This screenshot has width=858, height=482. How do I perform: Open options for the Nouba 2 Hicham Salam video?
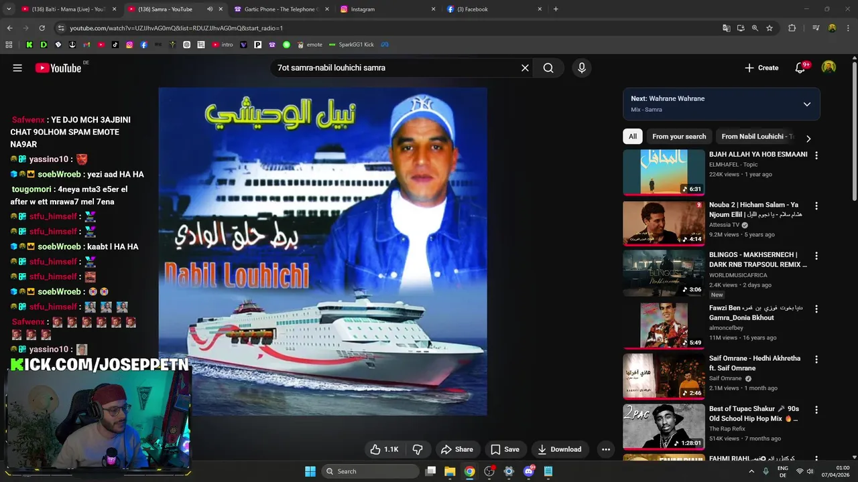[x=816, y=206]
